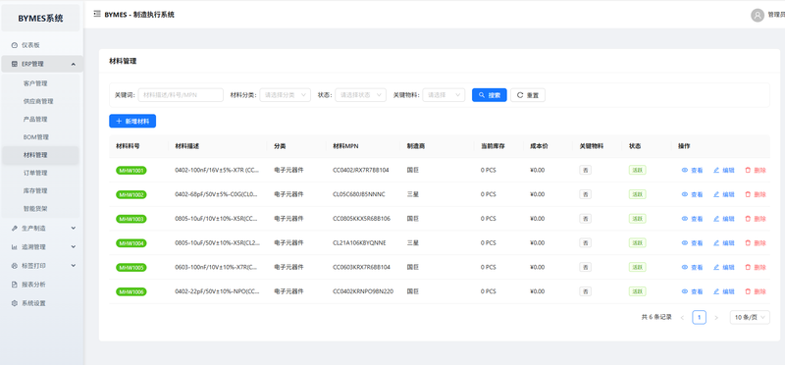Select 材料管理 menu item

[x=35, y=155]
